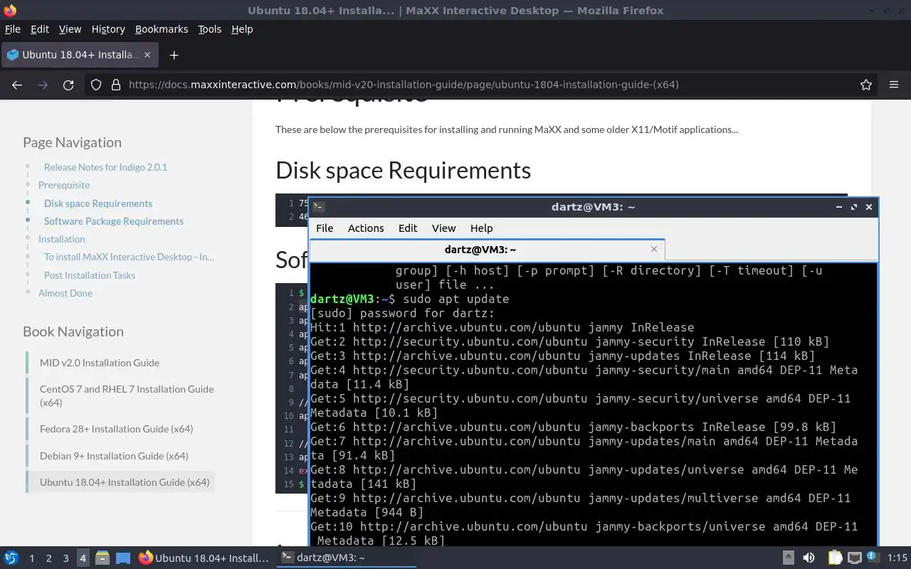
Task: Click the network monitor tray icon
Action: tap(855, 558)
